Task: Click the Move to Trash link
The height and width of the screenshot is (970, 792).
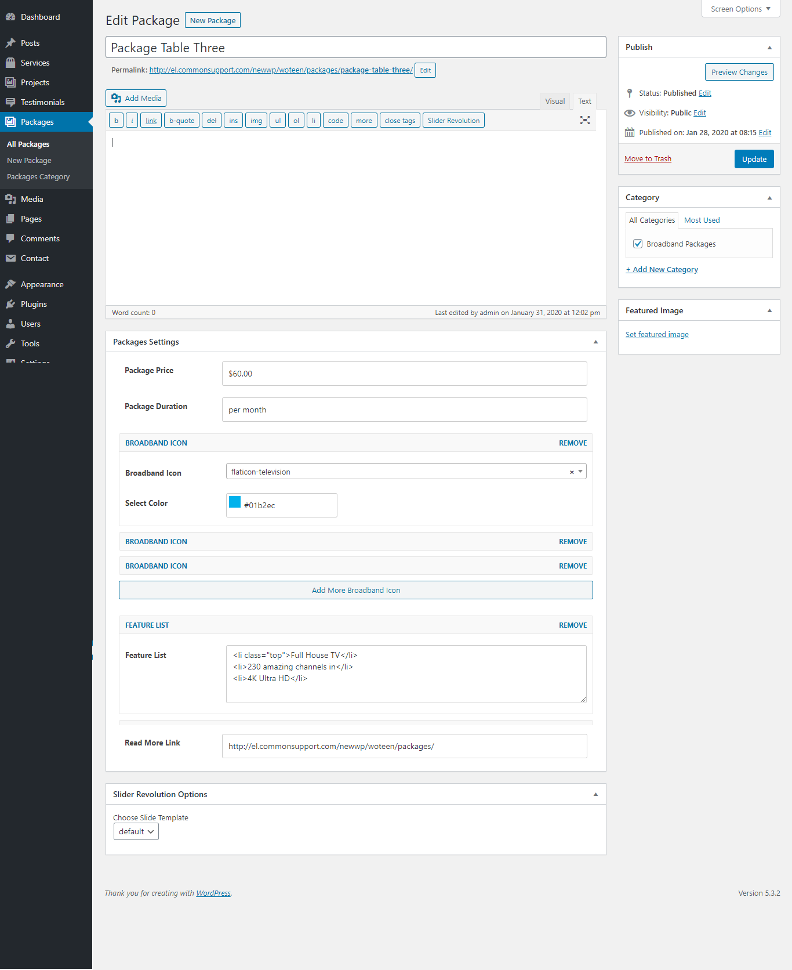Action: click(648, 159)
